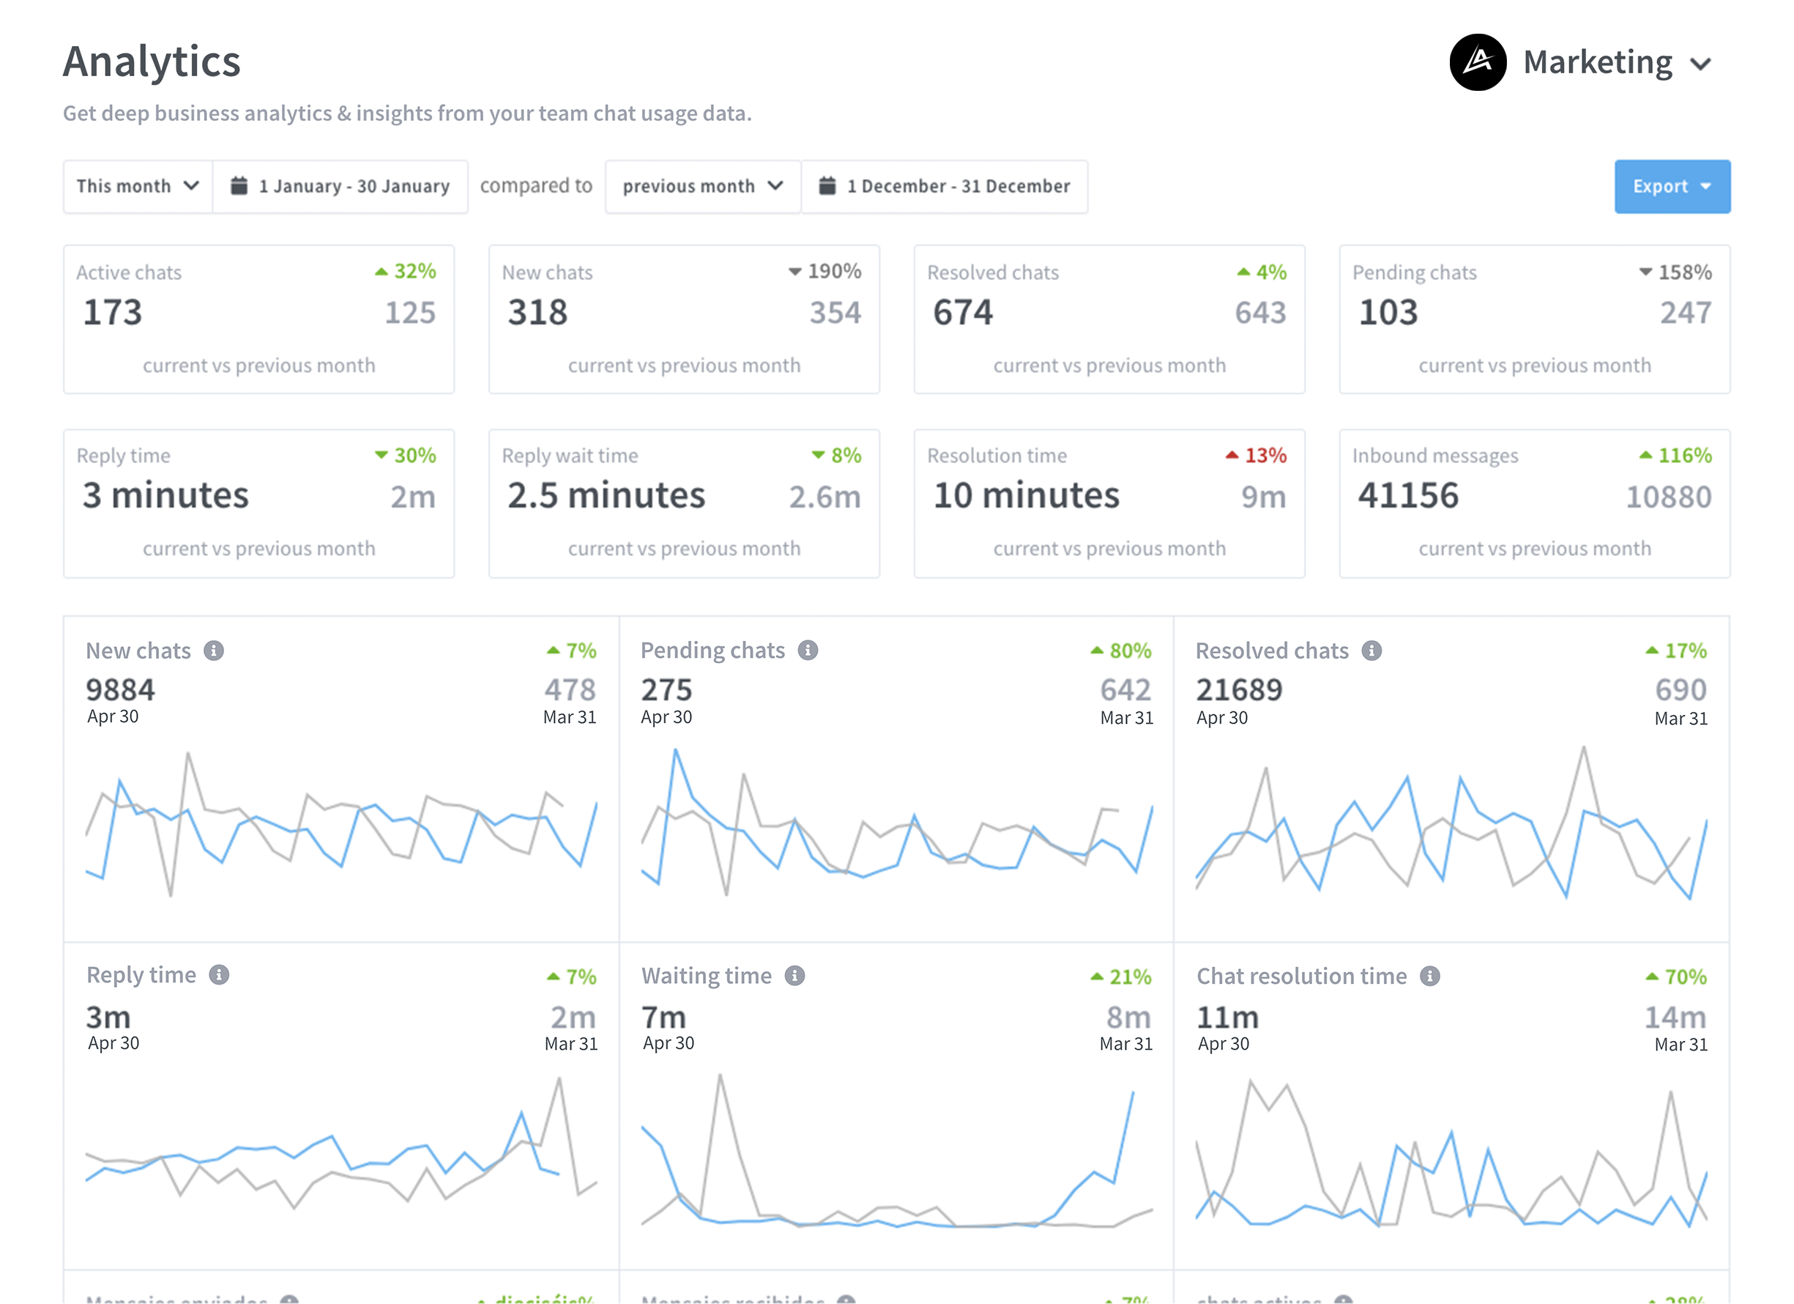Open the previous month comparison dropdown
Viewport: 1794px width, 1304px height.
coord(703,187)
